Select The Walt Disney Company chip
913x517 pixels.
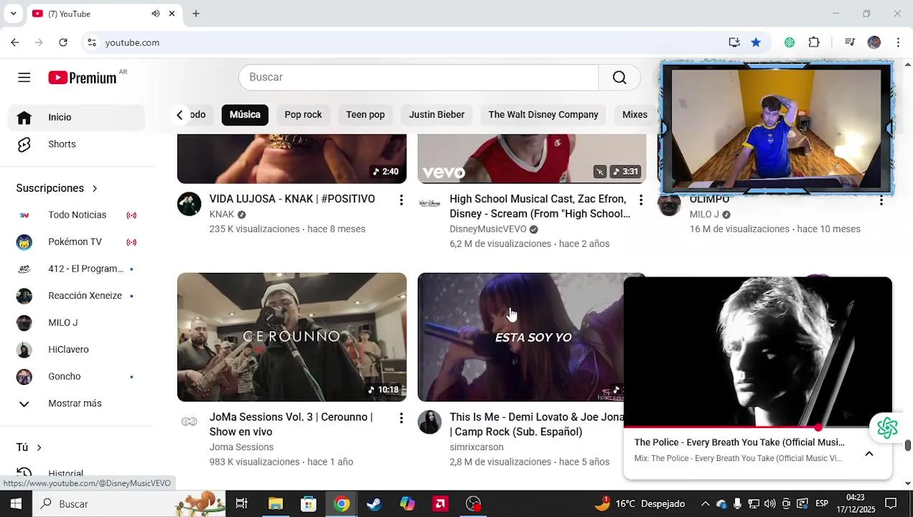coord(543,115)
